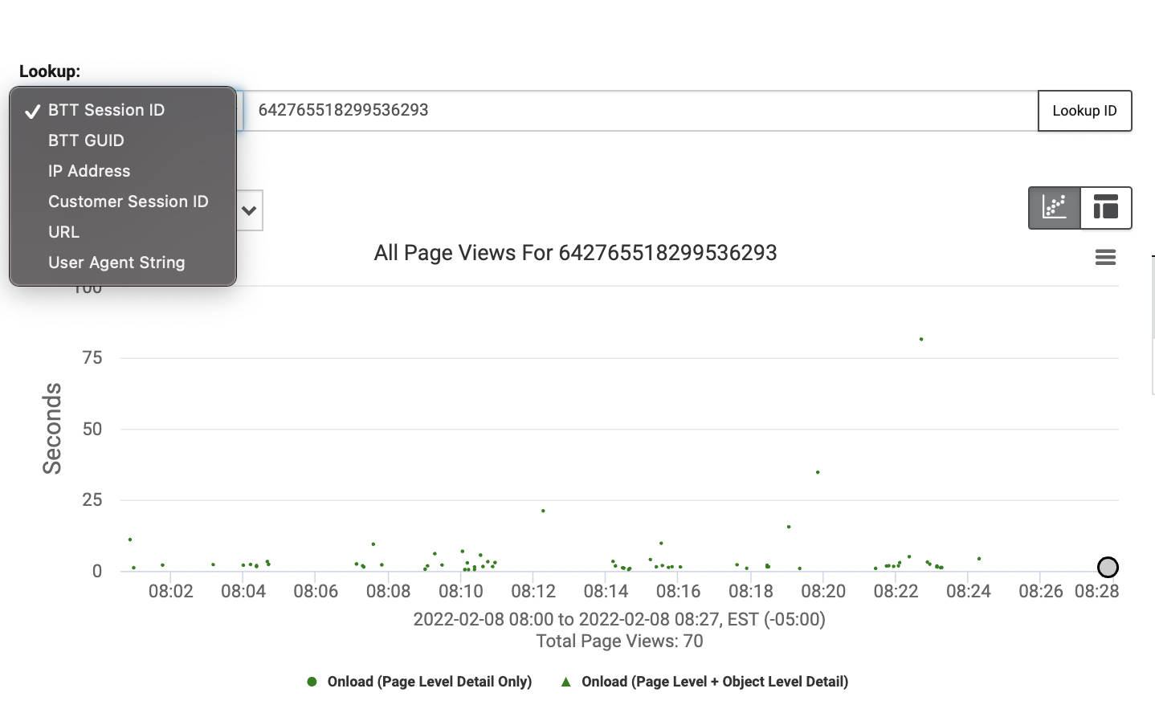Open the chart hamburger menu
The image size is (1155, 713).
(1105, 257)
